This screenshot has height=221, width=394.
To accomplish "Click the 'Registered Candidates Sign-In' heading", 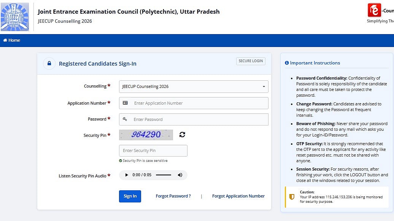I will coord(97,64).
